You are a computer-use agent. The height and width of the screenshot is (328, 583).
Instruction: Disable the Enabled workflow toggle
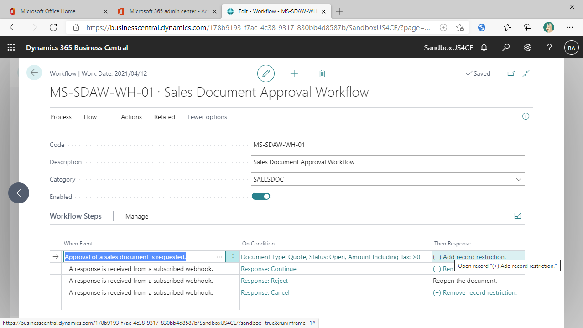pos(261,196)
